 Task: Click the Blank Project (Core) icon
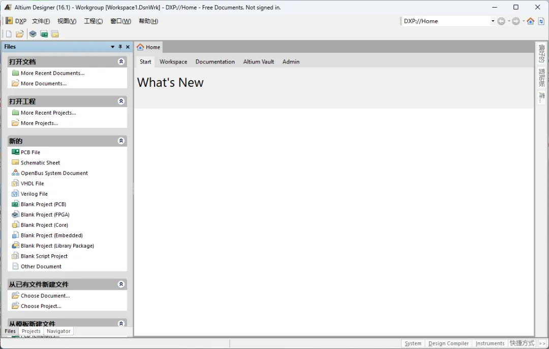(x=15, y=225)
